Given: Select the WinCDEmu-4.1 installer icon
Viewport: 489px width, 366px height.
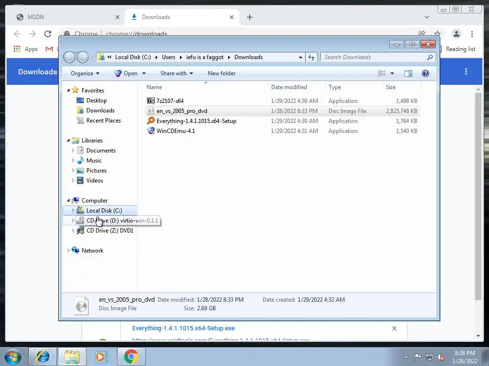Looking at the screenshot, I should point(151,131).
